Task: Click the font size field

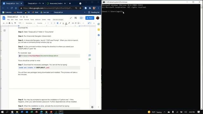Action: [x=51, y=23]
